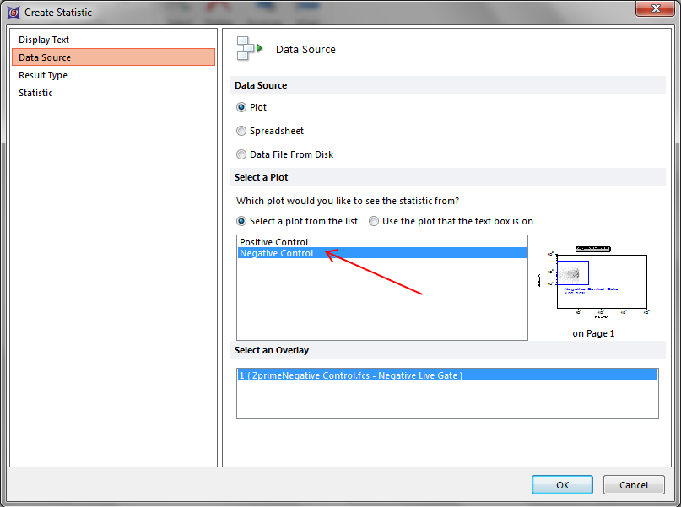
Task: Choose Use the plot that the text box is on
Action: [375, 221]
